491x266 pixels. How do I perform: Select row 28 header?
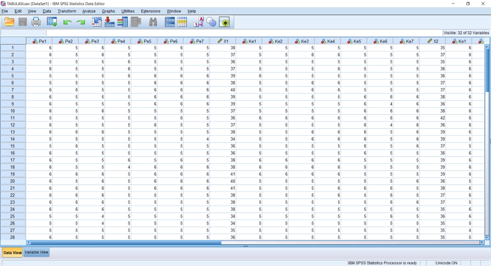pos(13,237)
